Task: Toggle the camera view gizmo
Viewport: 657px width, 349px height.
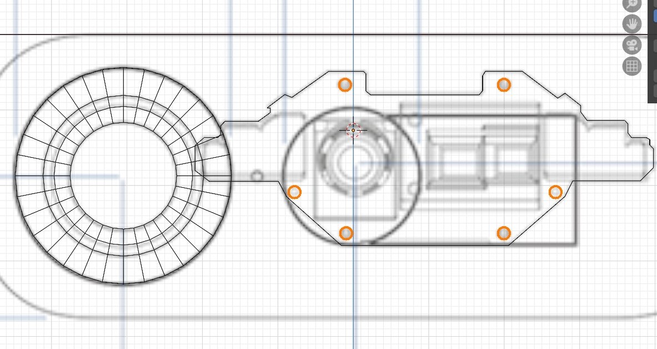Action: pos(632,45)
